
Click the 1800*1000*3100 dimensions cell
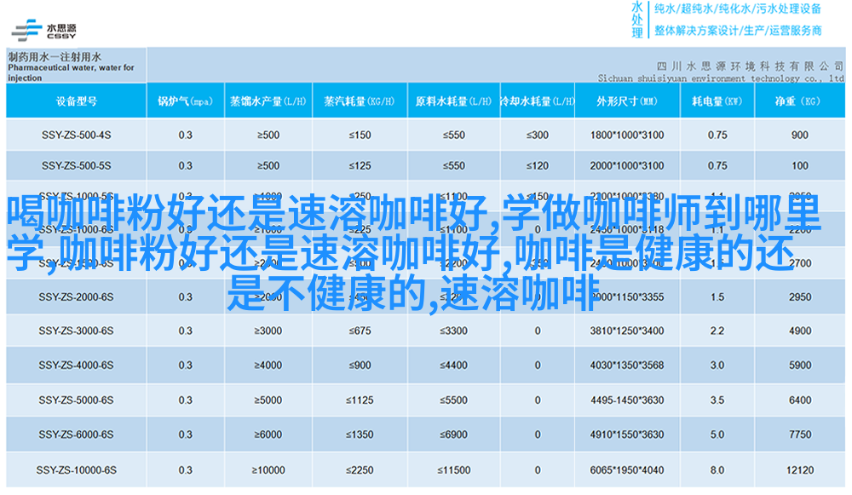(627, 135)
